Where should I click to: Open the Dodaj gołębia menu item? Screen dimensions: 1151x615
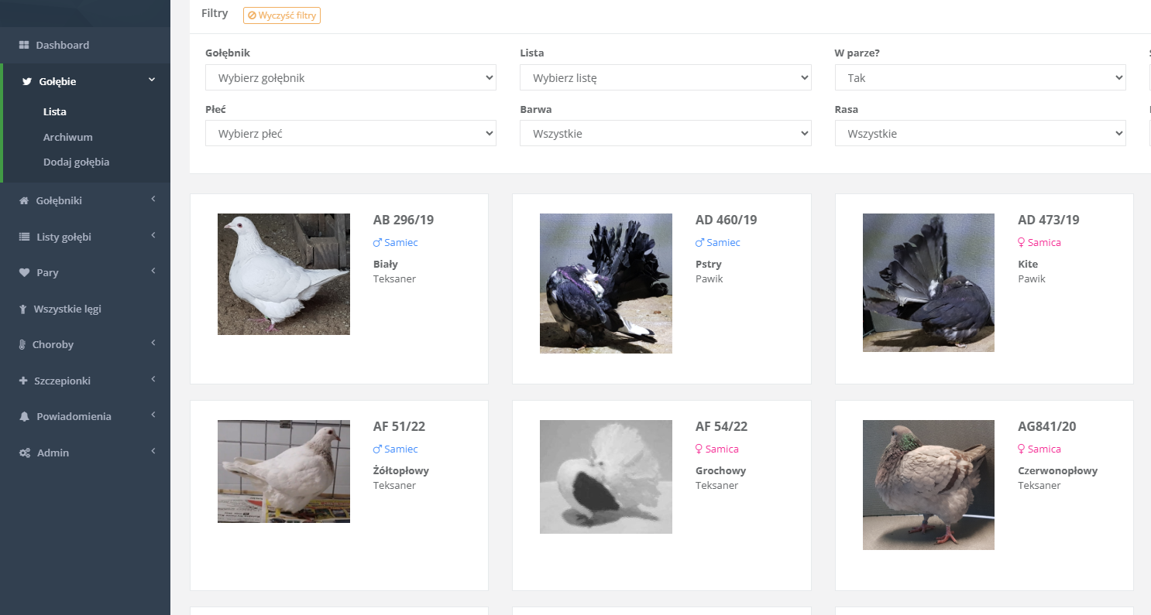pyautogui.click(x=76, y=162)
